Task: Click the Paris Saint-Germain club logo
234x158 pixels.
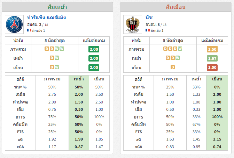Action: pyautogui.click(x=14, y=24)
